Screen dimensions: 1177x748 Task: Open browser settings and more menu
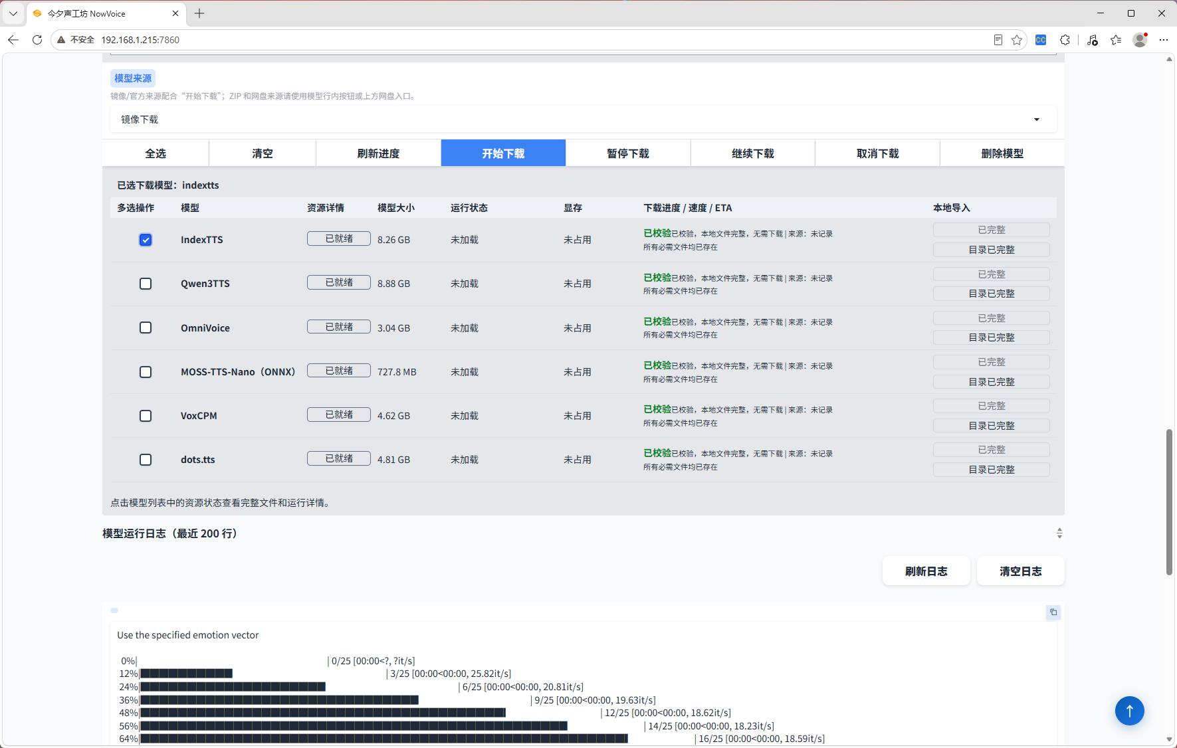coord(1163,40)
